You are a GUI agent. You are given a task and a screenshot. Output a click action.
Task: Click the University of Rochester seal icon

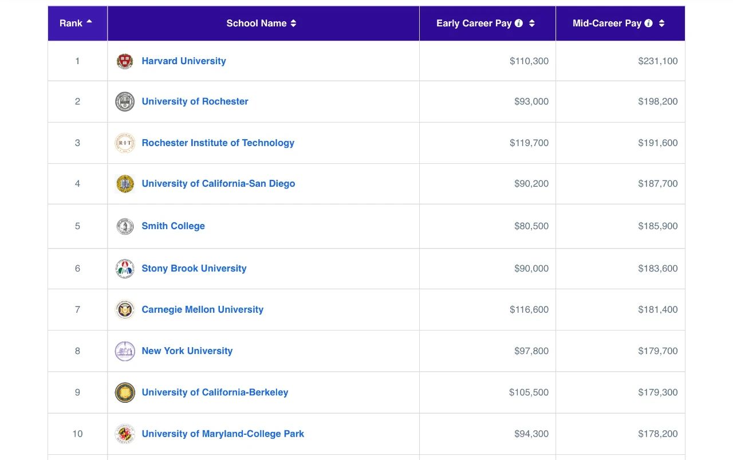pos(125,101)
